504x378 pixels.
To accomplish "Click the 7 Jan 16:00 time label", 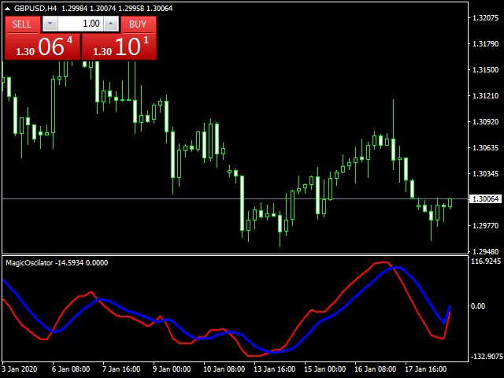I will pyautogui.click(x=121, y=369).
